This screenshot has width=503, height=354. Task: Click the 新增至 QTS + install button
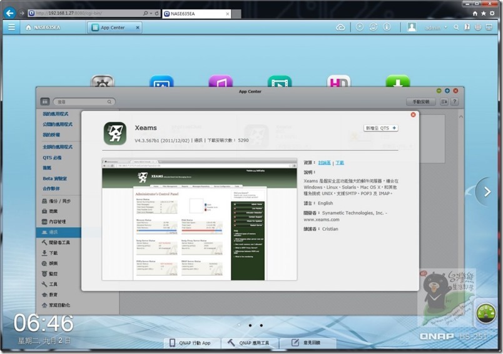click(x=381, y=128)
